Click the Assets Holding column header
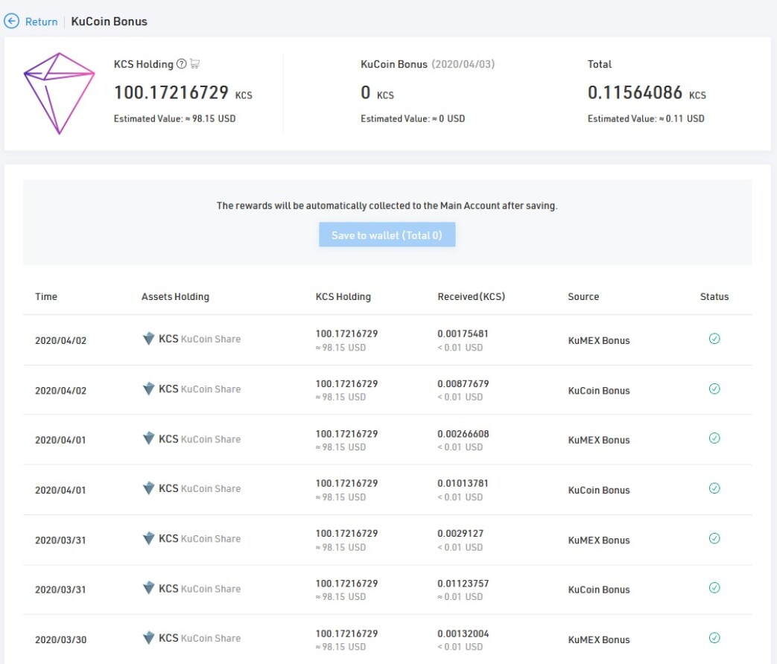Image resolution: width=777 pixels, height=664 pixels. coord(175,296)
